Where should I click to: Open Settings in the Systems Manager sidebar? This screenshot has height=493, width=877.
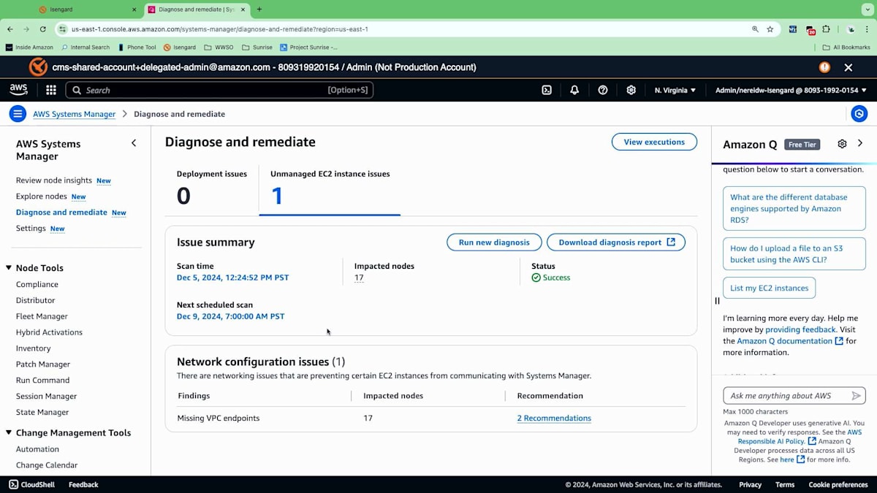pyautogui.click(x=31, y=229)
